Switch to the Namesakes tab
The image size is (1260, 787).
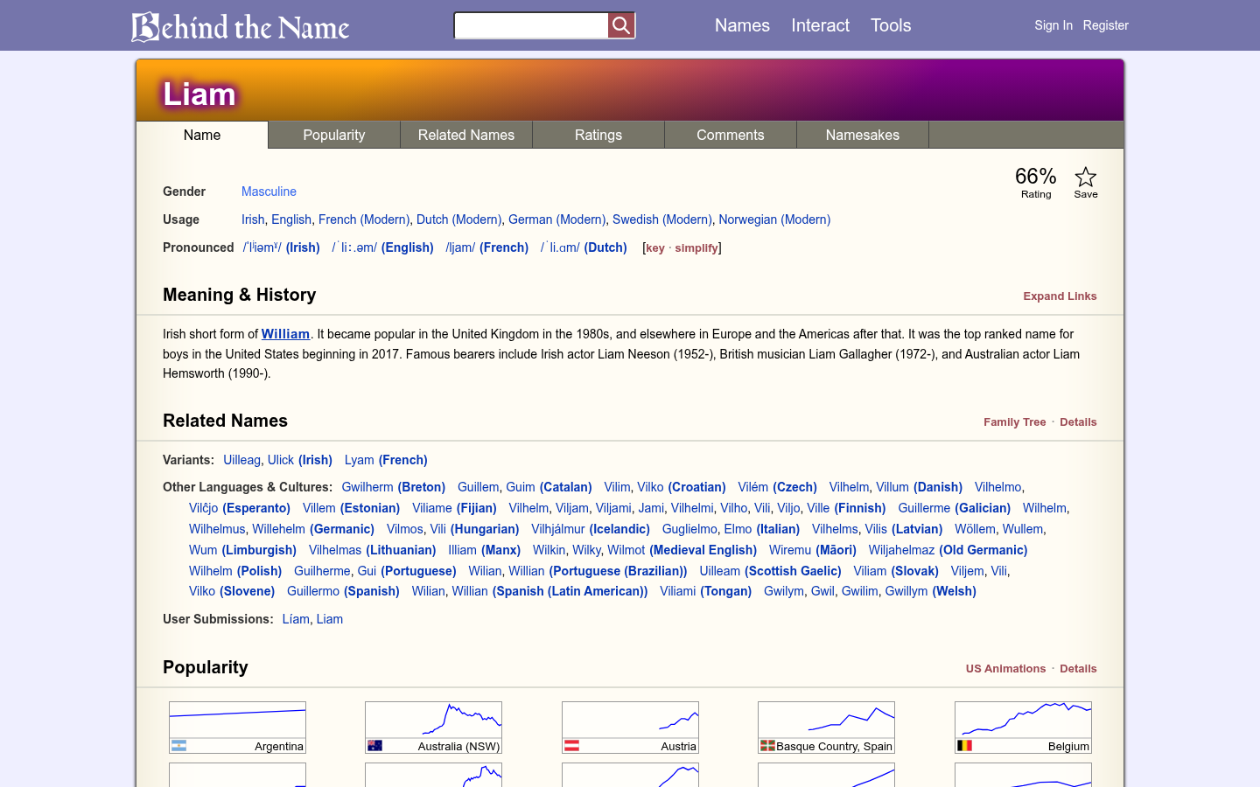point(863,135)
